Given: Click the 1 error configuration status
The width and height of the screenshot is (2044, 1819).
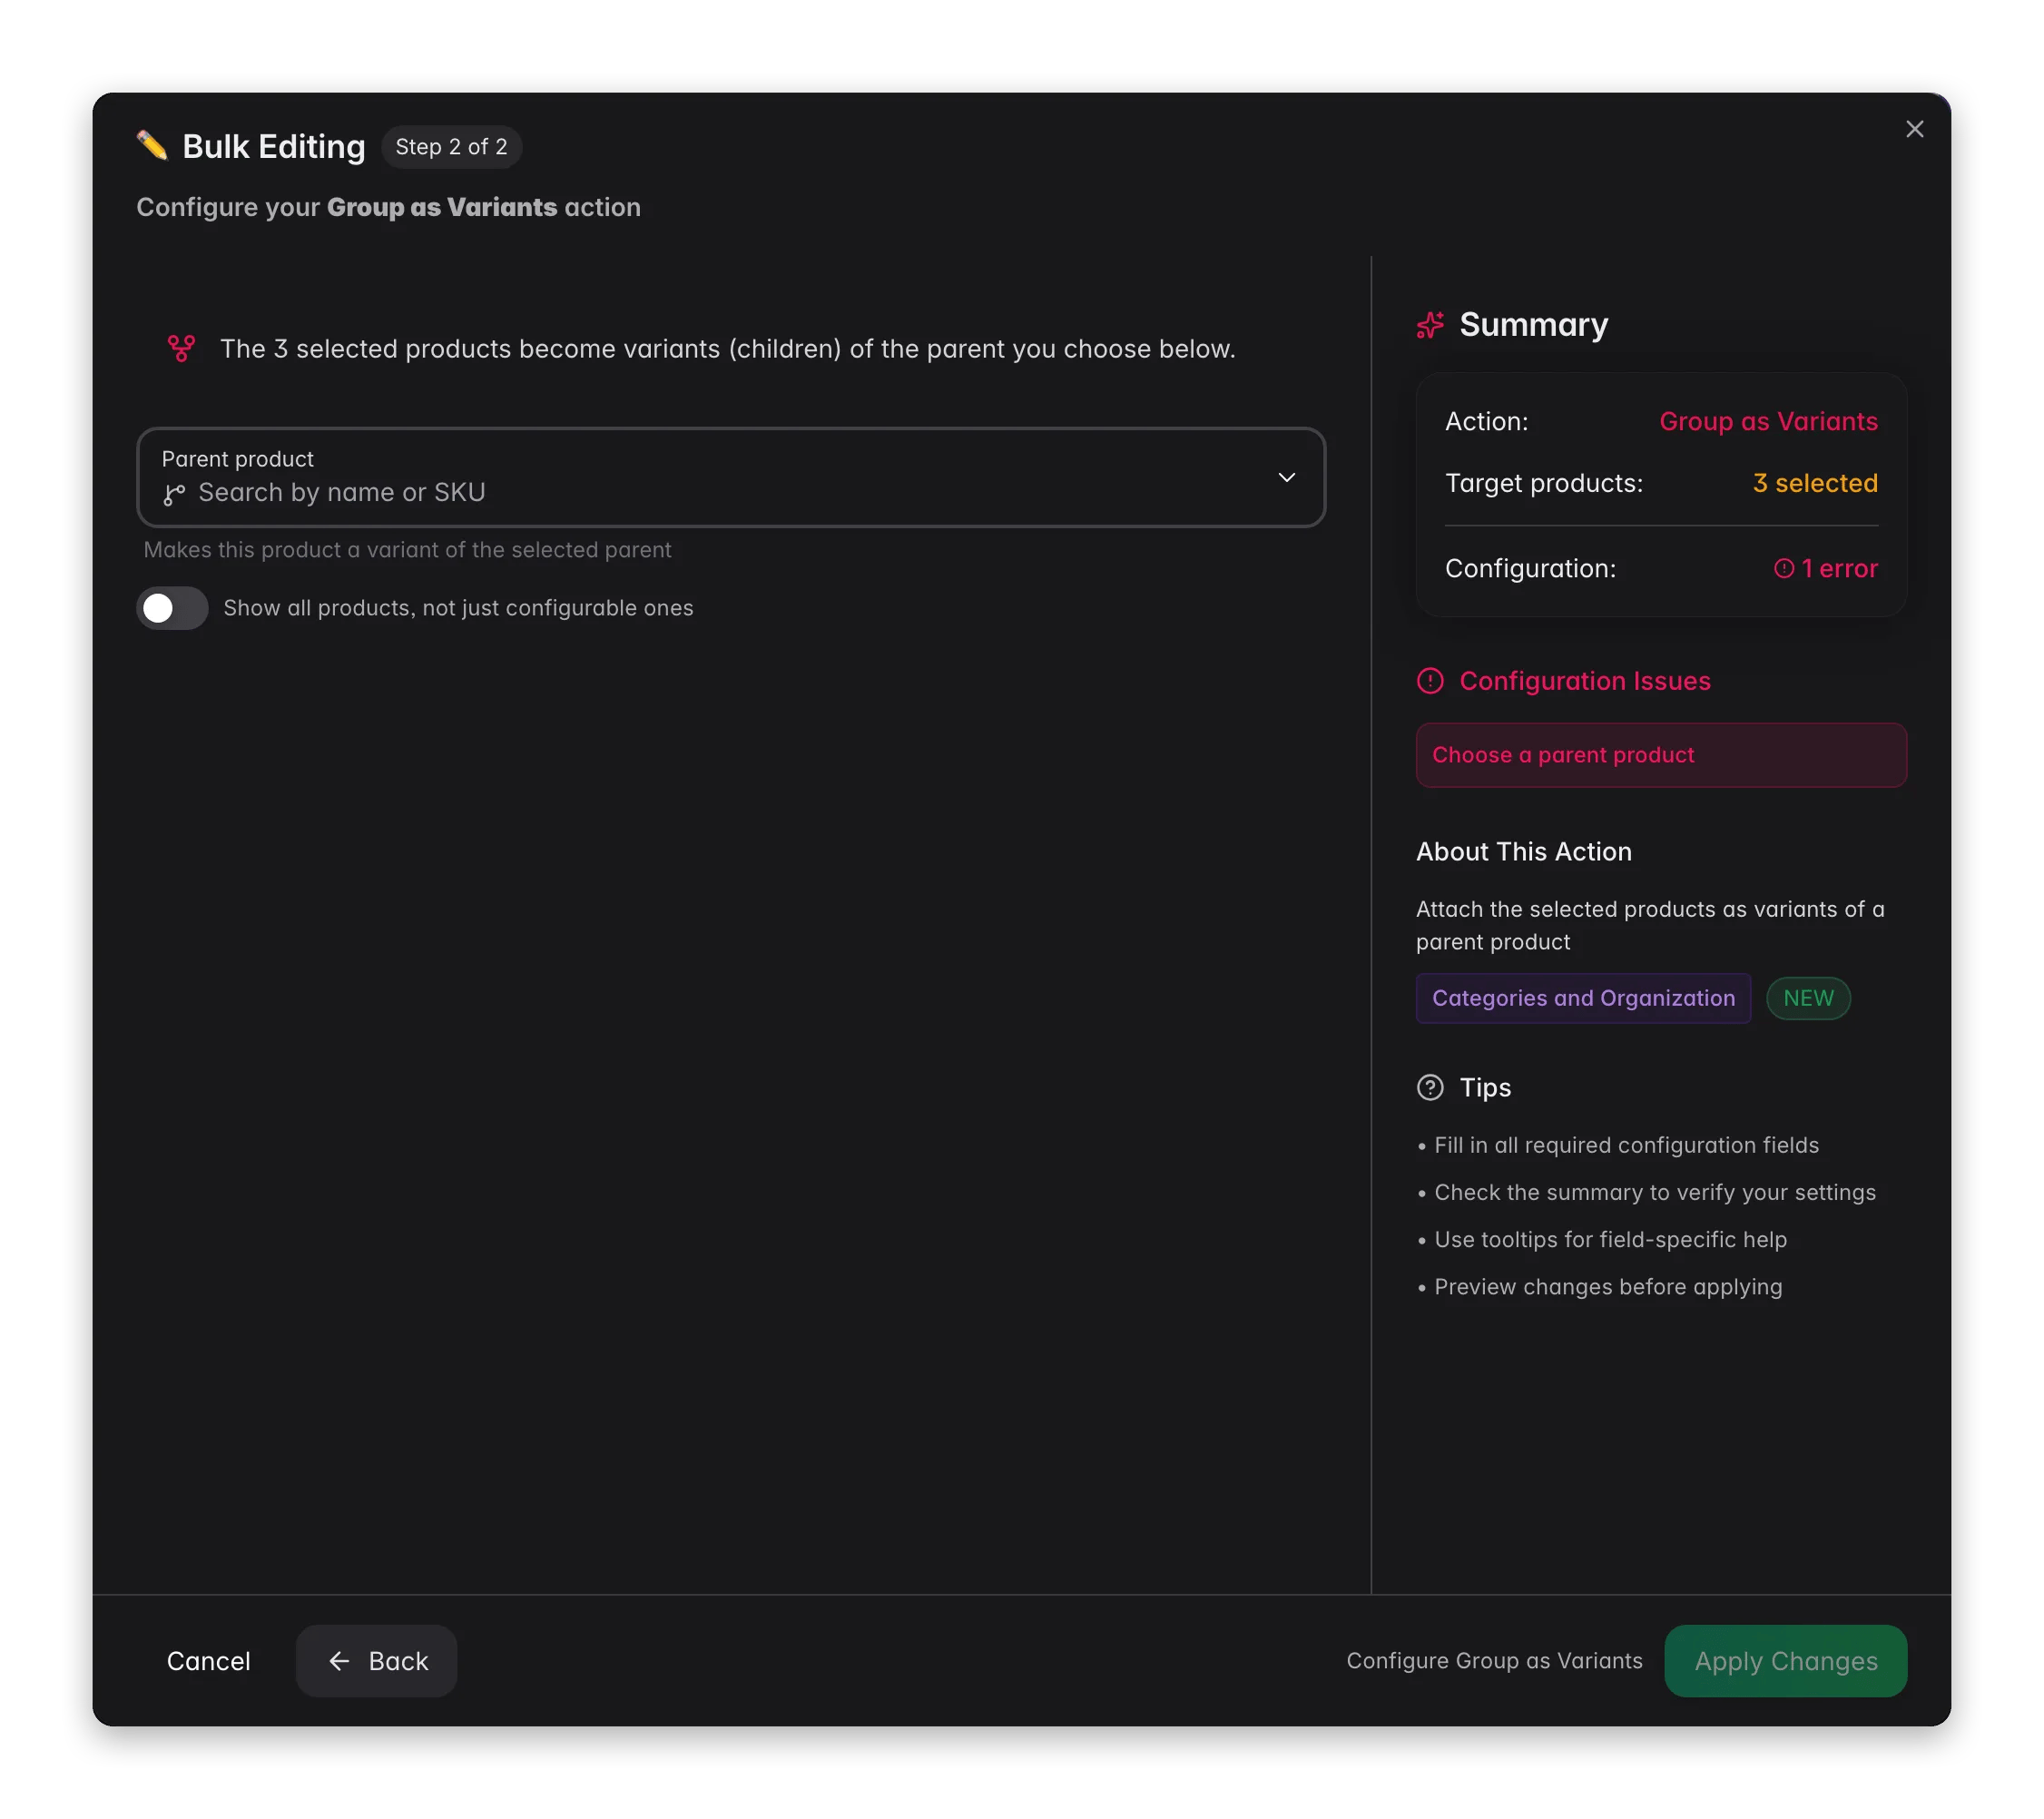Looking at the screenshot, I should point(1825,568).
